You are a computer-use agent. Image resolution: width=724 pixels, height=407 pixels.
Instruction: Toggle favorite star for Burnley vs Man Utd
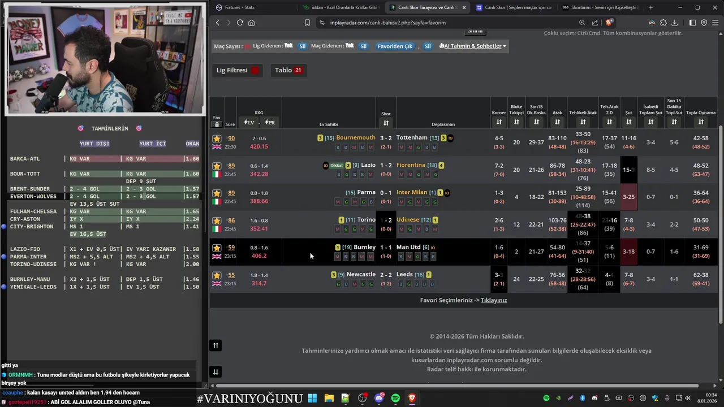217,248
